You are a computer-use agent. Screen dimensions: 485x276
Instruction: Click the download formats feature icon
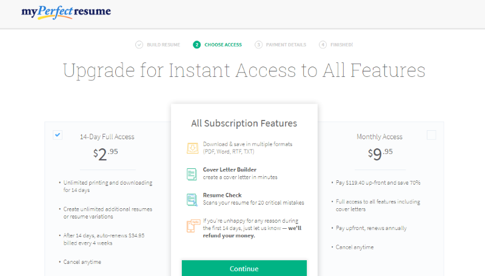click(x=192, y=148)
